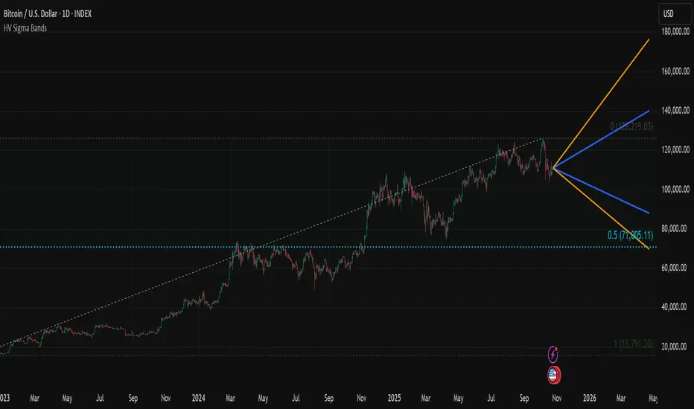The height and width of the screenshot is (409, 694).
Task: Click the 2024 label on time axis
Action: coord(198,398)
